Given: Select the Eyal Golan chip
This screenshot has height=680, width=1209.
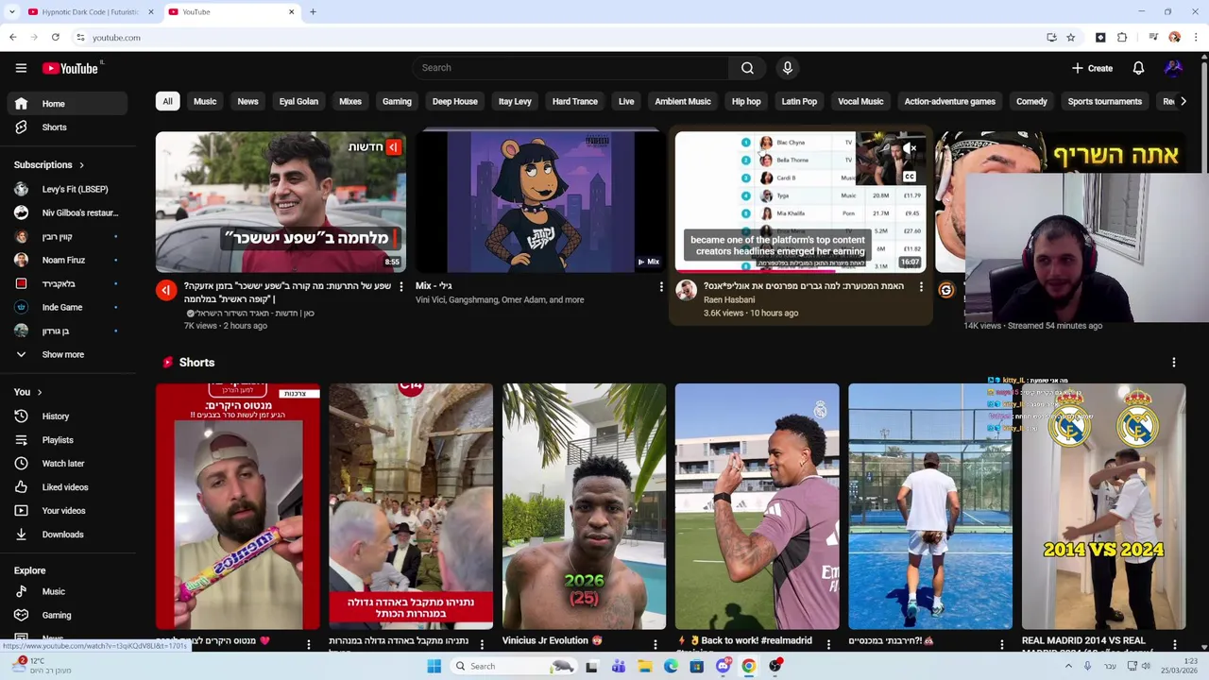Looking at the screenshot, I should (298, 101).
